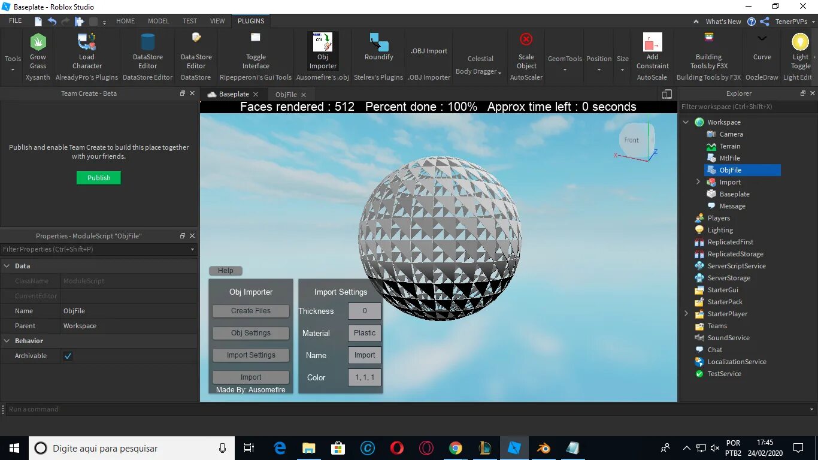Toggle the Archivable checkbox
The height and width of the screenshot is (460, 818).
coord(68,356)
